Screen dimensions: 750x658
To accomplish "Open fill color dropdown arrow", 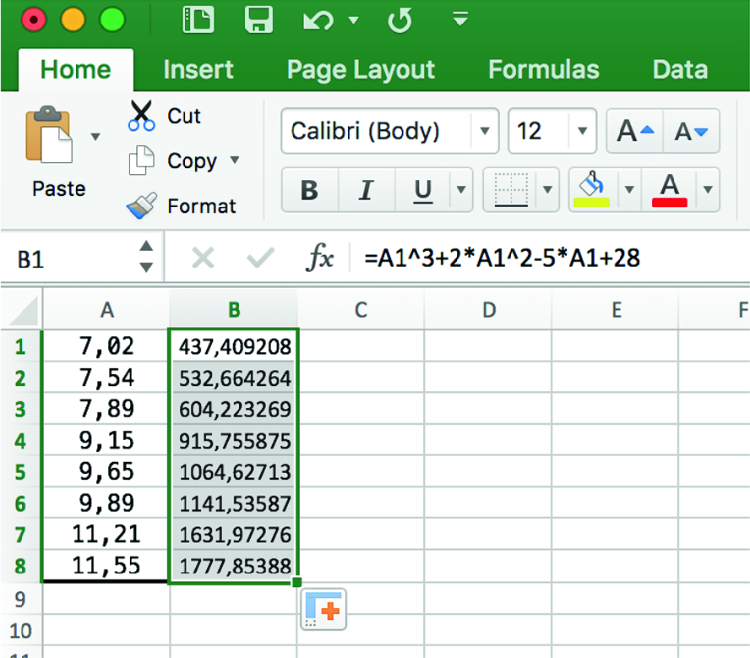I will coord(629,190).
